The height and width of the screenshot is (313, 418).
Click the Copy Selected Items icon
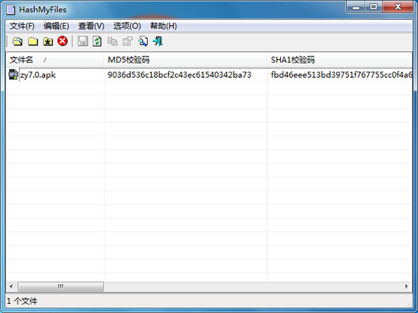click(112, 41)
